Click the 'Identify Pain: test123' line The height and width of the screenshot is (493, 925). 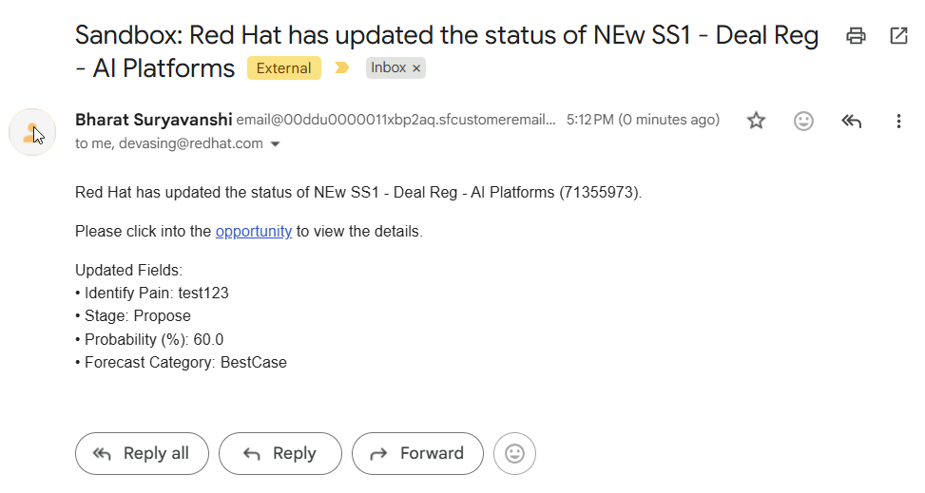click(x=151, y=294)
